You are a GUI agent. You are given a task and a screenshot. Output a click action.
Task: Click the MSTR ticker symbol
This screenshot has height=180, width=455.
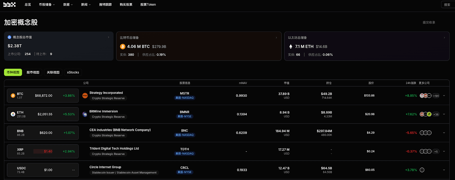(185, 93)
